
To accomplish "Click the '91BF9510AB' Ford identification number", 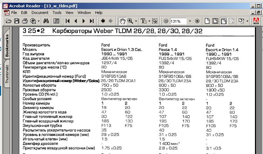I will [114, 76].
